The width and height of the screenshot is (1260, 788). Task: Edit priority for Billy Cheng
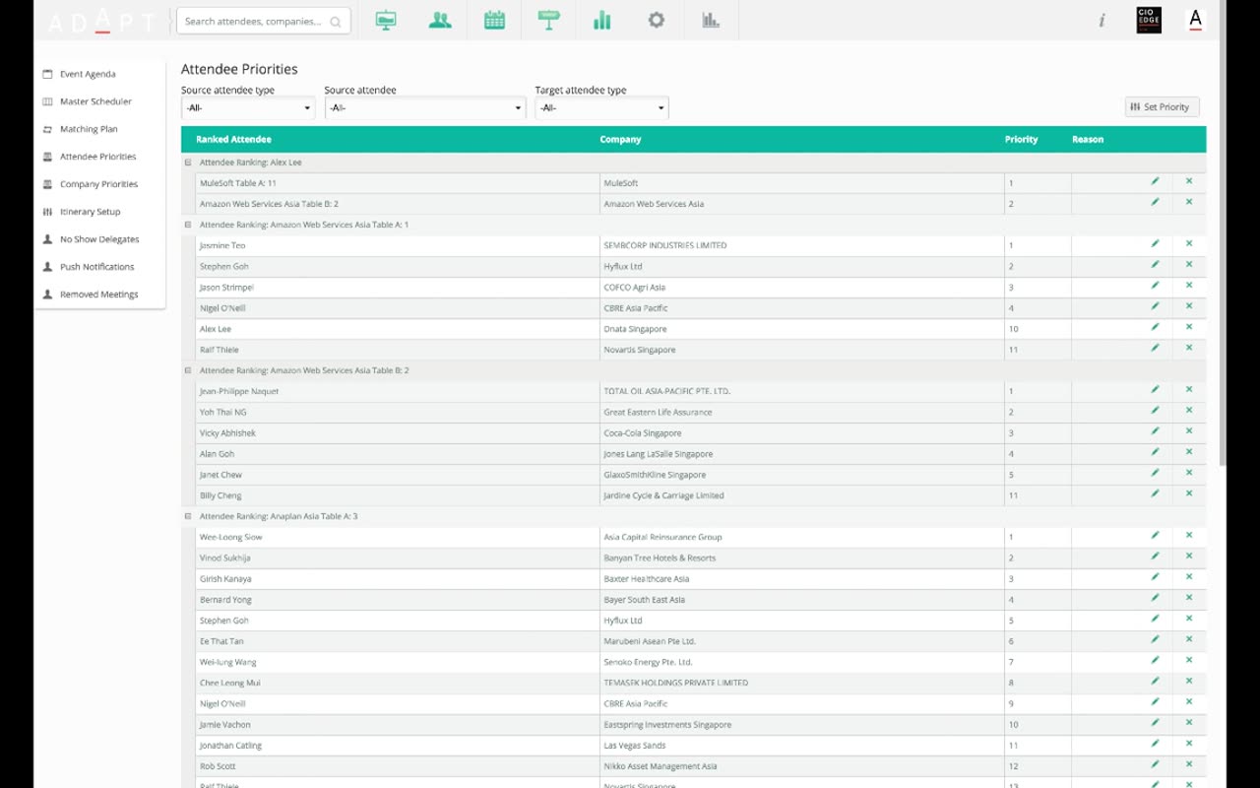click(x=1155, y=493)
